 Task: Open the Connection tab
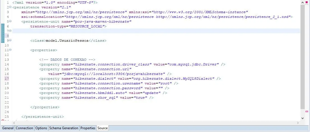point(24,128)
